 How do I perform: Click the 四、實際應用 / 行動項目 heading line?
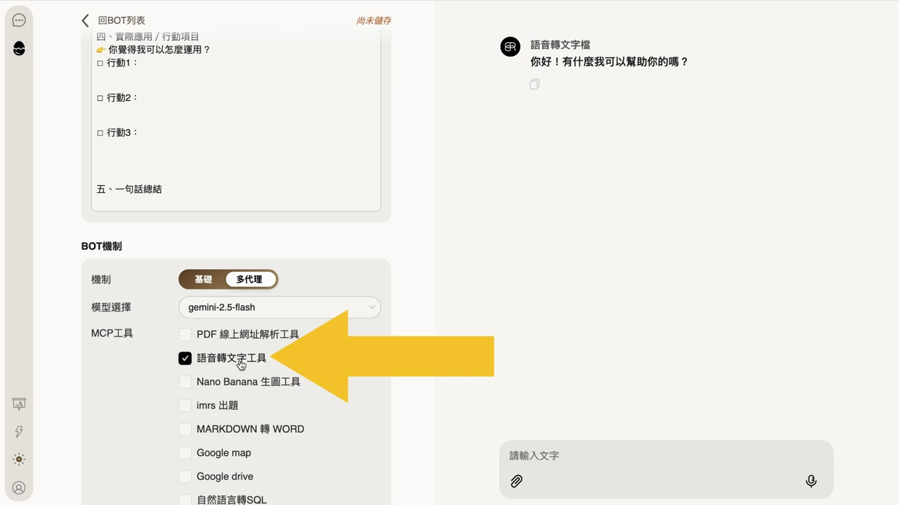click(147, 36)
